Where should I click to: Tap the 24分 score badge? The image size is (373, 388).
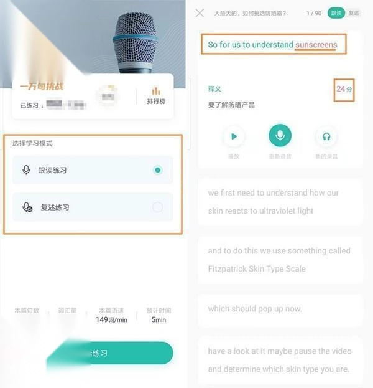click(x=344, y=89)
